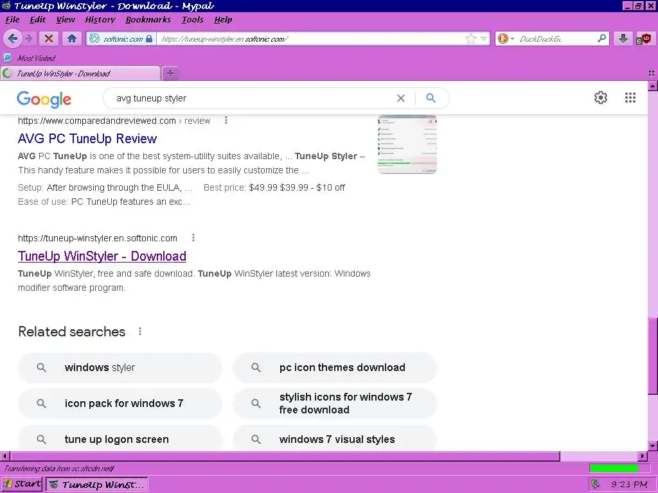
Task: Search stylish icons for windows 7 free download
Action: click(x=334, y=403)
